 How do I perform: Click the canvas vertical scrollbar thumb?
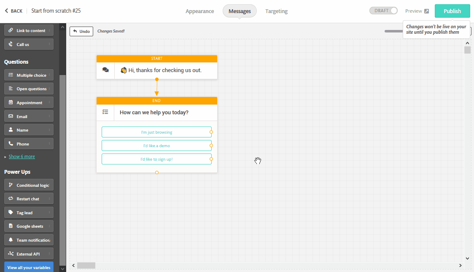coord(467,50)
